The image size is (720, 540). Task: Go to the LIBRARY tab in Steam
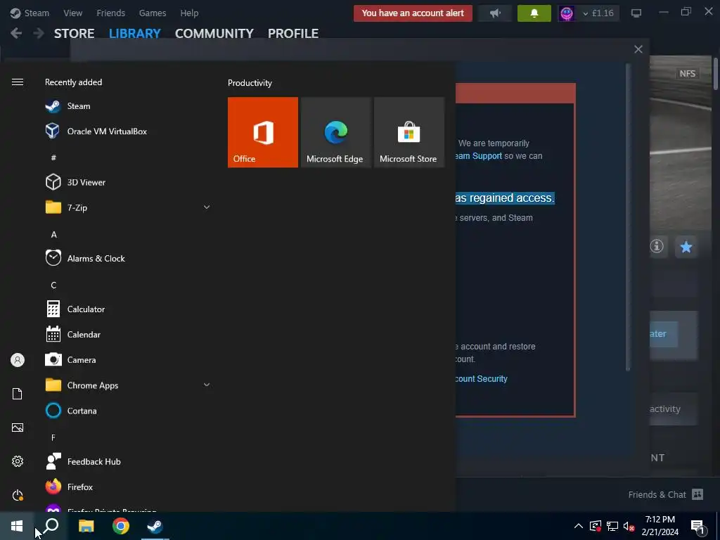point(135,34)
